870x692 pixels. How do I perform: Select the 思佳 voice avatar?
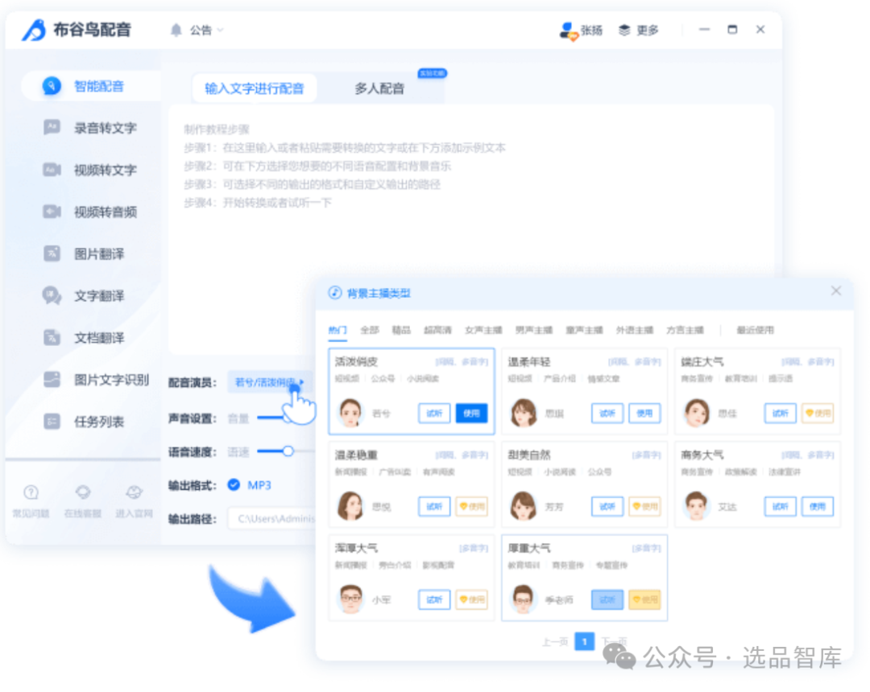[x=696, y=413]
